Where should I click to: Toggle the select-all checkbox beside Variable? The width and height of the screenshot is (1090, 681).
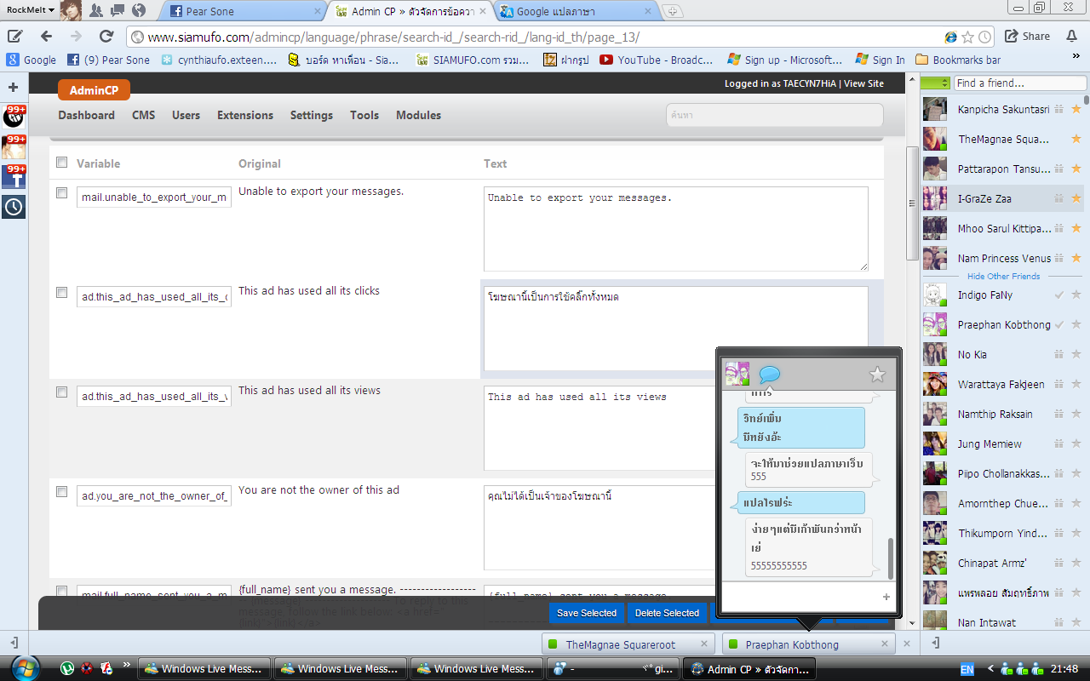61,162
